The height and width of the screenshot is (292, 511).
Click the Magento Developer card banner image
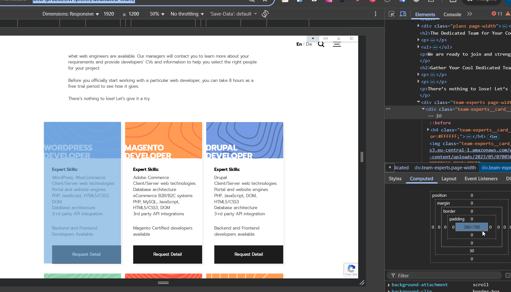point(164,140)
